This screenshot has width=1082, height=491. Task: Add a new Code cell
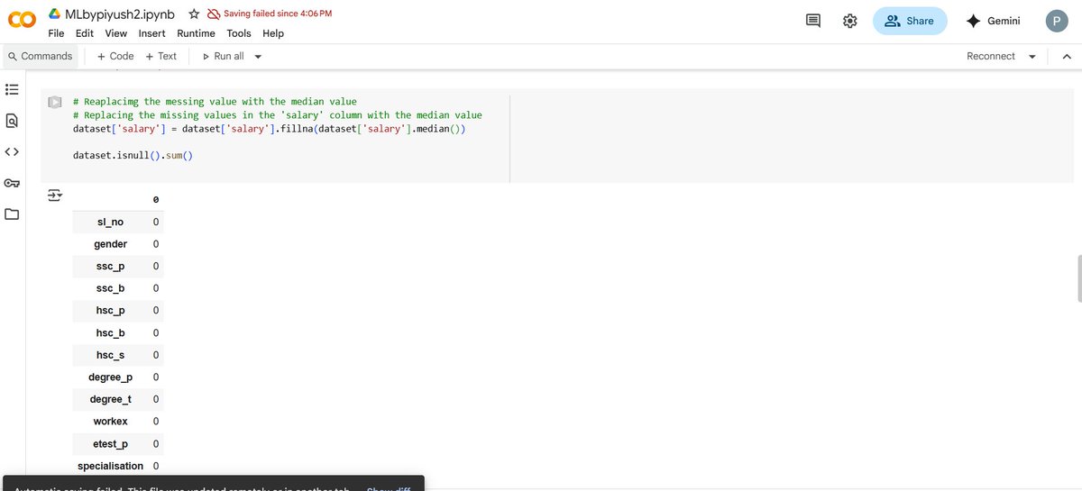point(115,56)
